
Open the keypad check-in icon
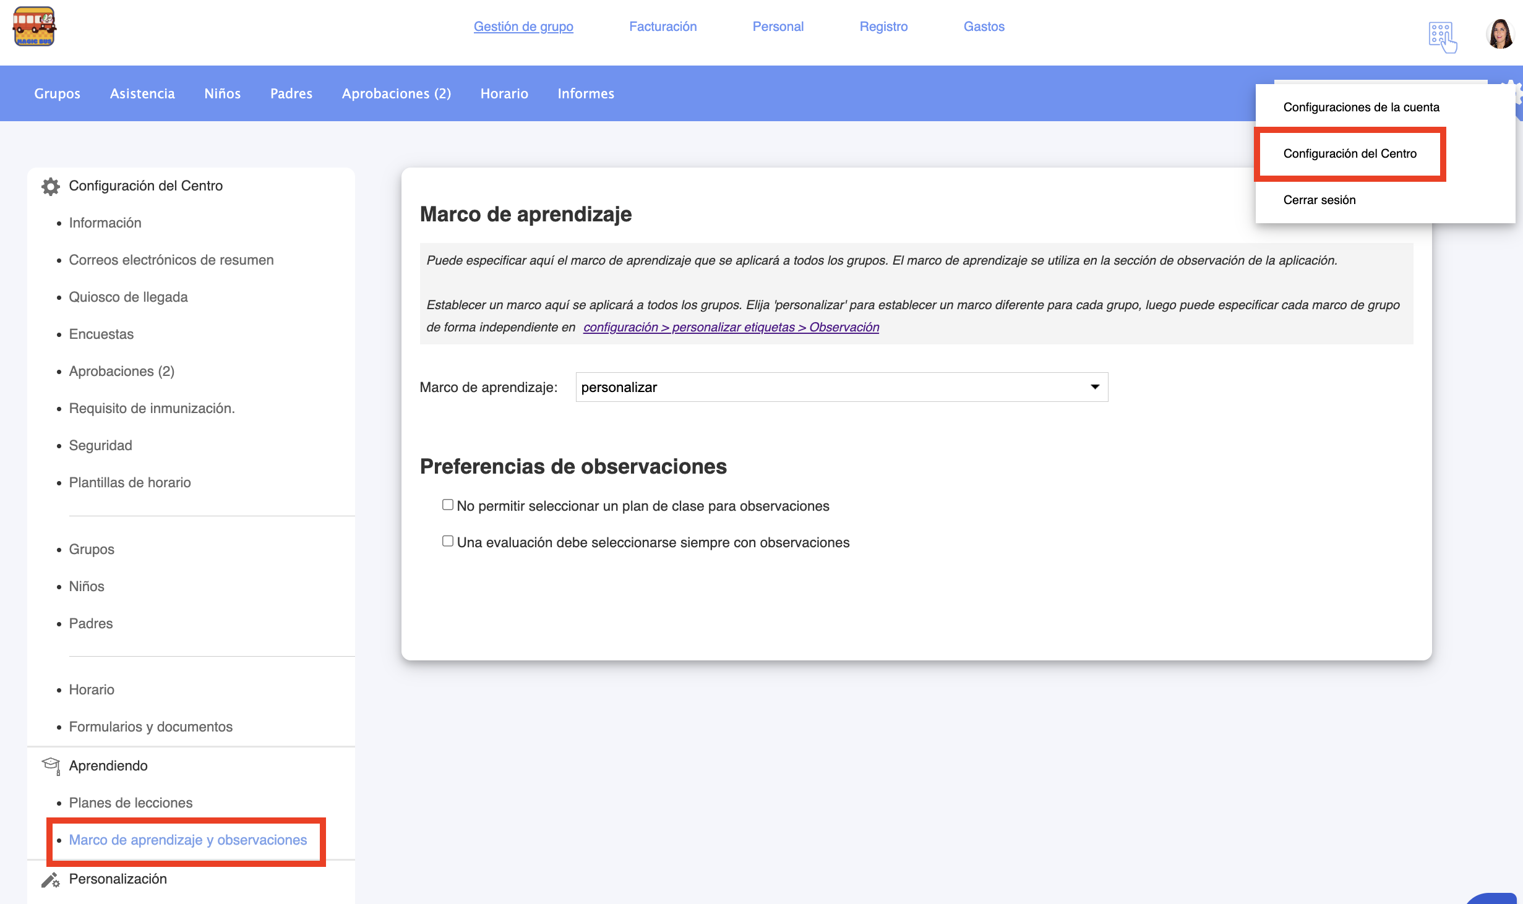click(x=1442, y=37)
